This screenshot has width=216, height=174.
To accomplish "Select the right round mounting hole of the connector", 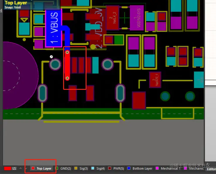I will (x=108, y=64).
